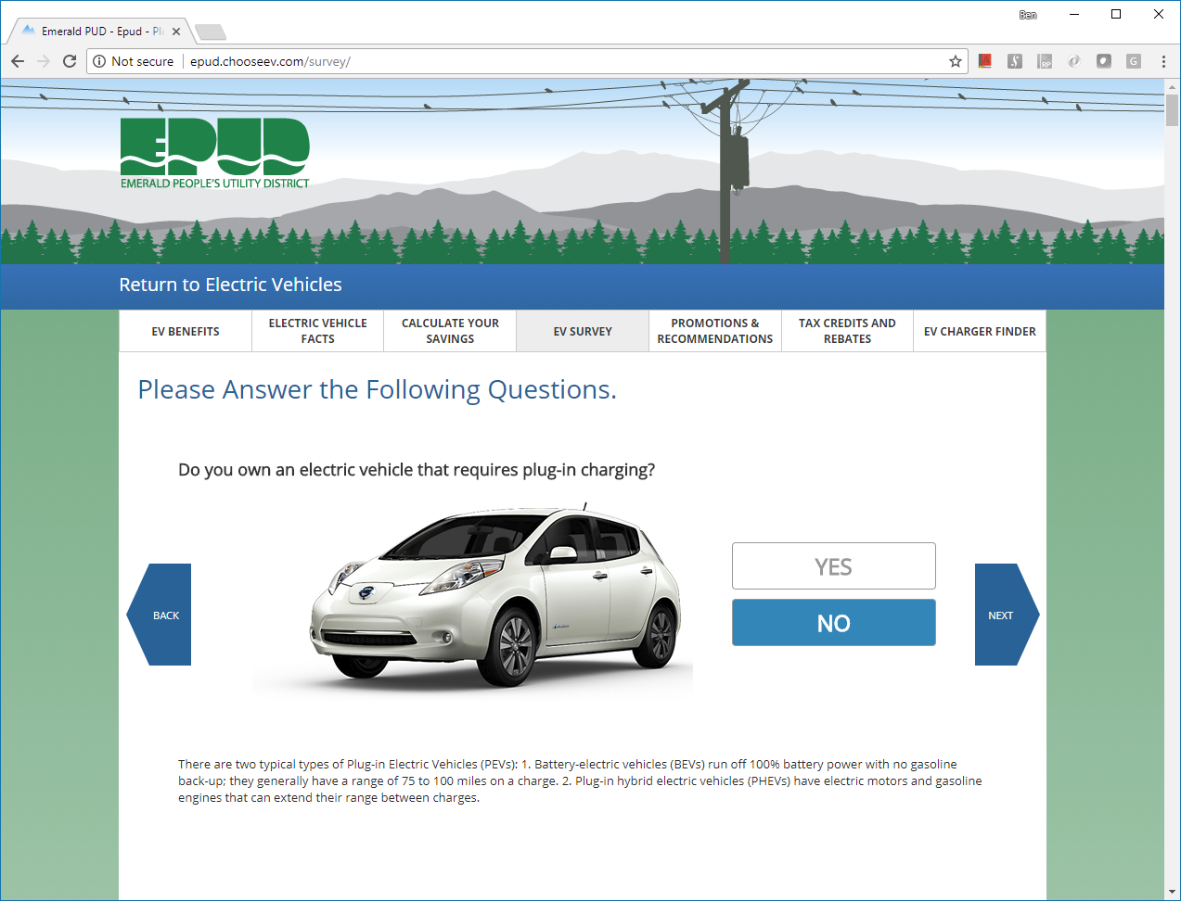
Task: Reload the page with the refresh icon
Action: (x=70, y=61)
